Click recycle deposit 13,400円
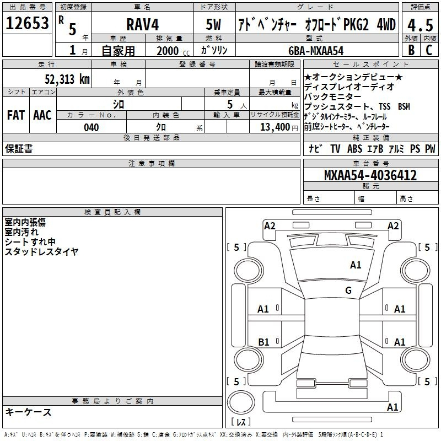 pos(279,127)
